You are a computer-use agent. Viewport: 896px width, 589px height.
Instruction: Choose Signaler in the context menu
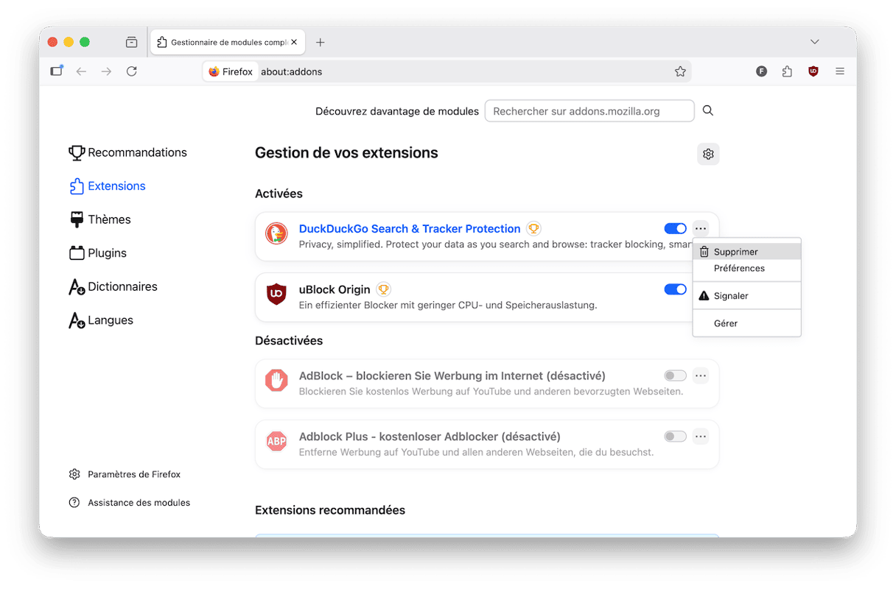pos(746,296)
